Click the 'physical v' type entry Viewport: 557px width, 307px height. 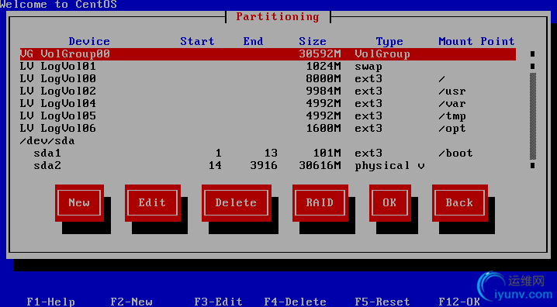click(389, 166)
